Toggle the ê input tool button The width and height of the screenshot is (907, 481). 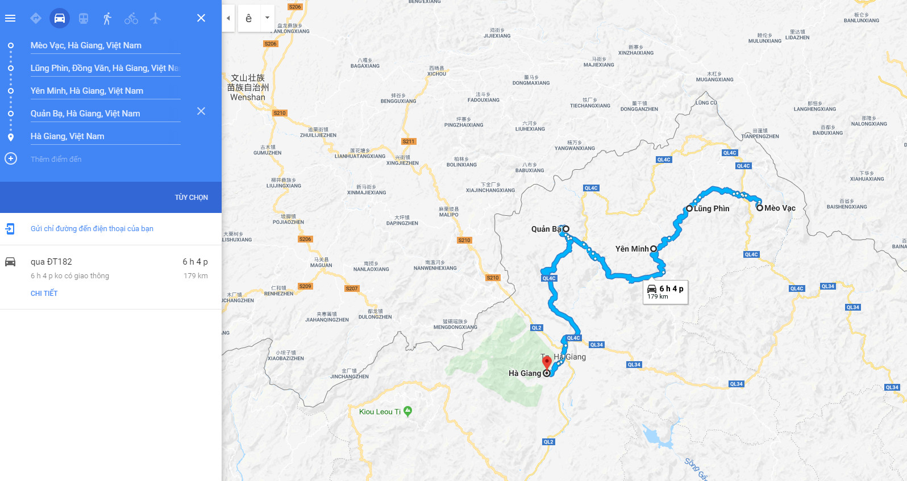pos(249,18)
